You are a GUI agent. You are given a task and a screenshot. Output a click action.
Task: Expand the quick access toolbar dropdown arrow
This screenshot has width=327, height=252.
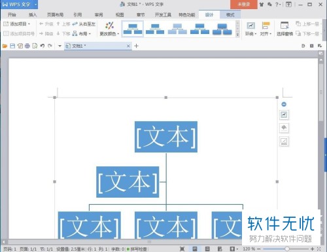[x=60, y=46]
